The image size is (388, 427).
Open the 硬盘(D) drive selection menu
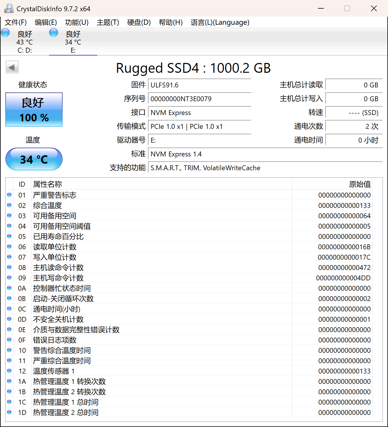[x=139, y=22]
